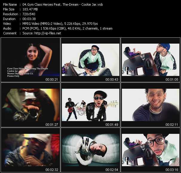
Task: Click the MPEG Video codec details line
Action: [60, 24]
